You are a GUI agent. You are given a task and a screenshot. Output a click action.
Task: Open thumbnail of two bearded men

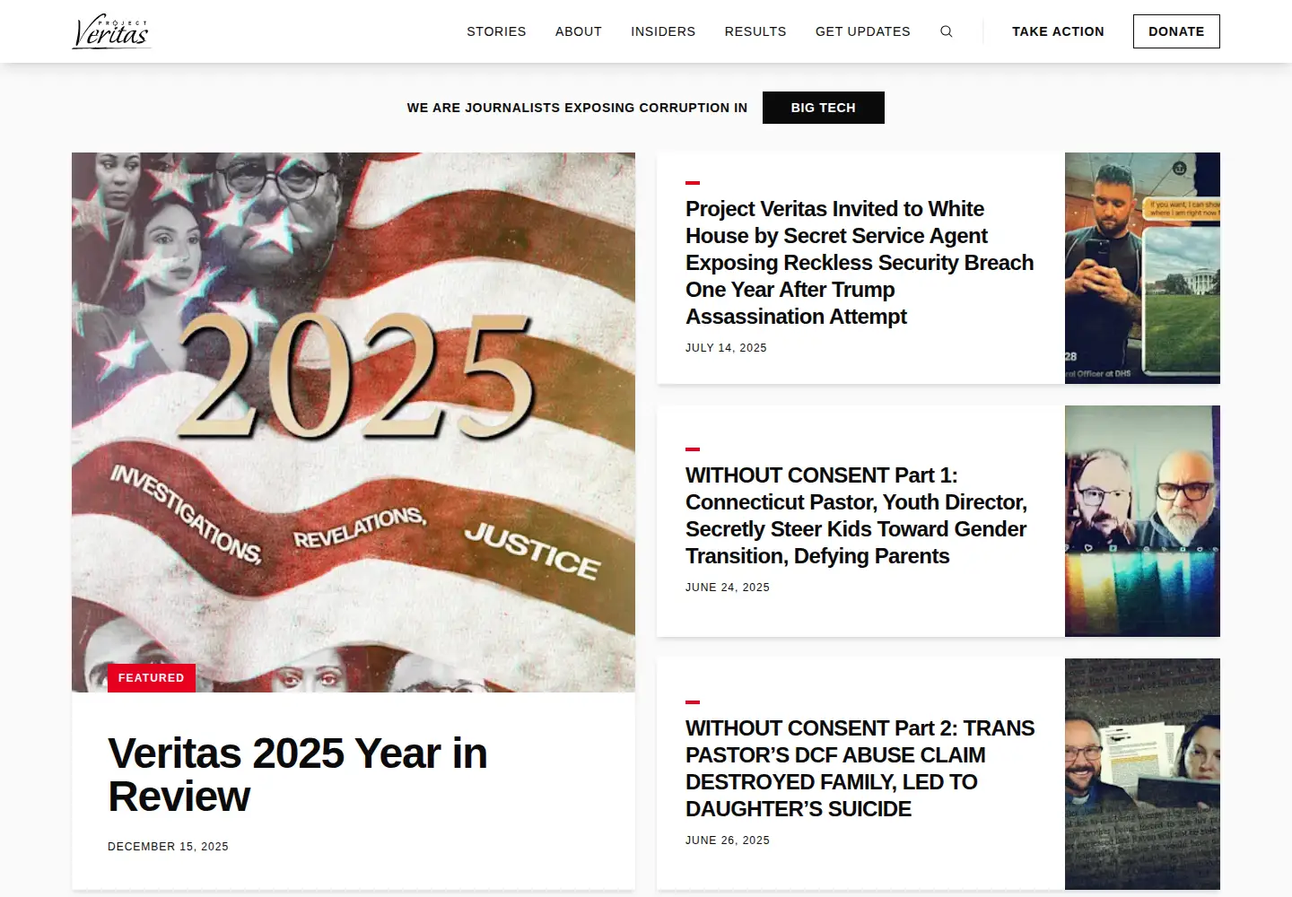point(1142,521)
